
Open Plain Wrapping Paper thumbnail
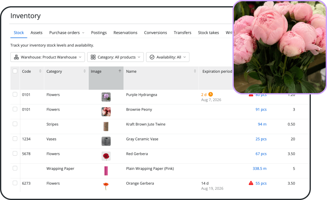point(106,171)
